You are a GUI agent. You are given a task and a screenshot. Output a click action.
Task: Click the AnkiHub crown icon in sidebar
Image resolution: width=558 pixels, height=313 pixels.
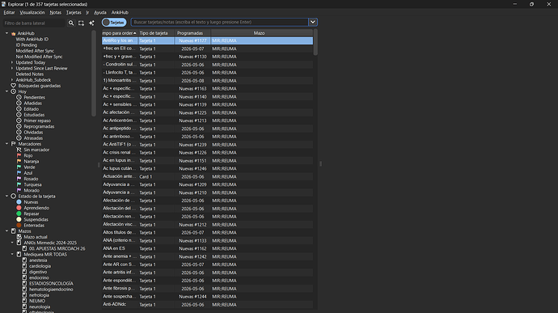[x=14, y=33]
